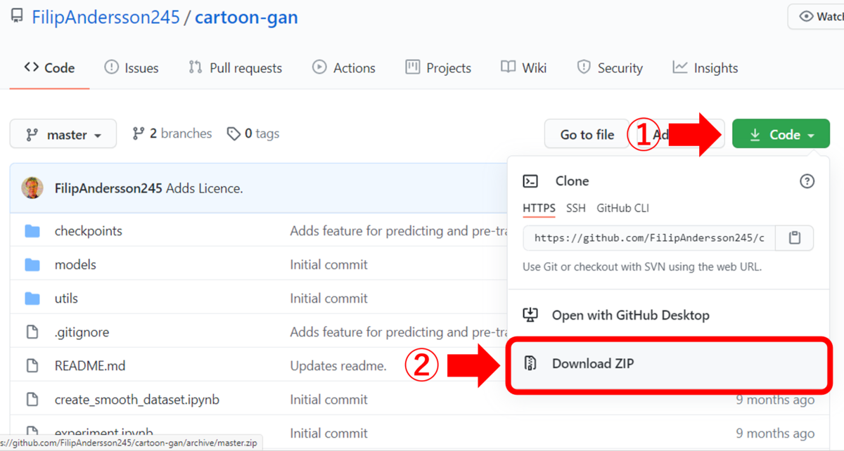Open the Updates readme commit message

coord(338,366)
